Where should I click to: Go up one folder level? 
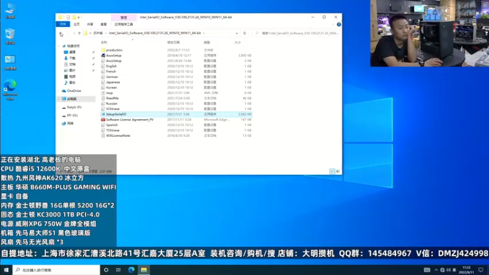[x=79, y=34]
